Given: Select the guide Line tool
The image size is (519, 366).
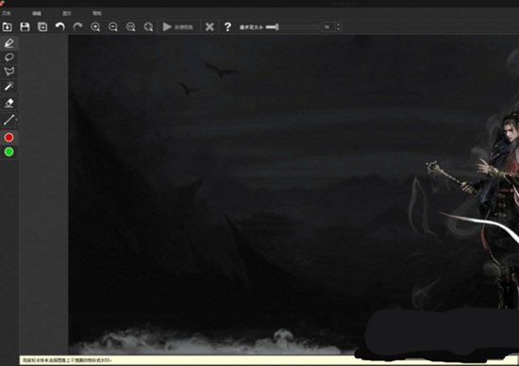Looking at the screenshot, I should point(8,120).
